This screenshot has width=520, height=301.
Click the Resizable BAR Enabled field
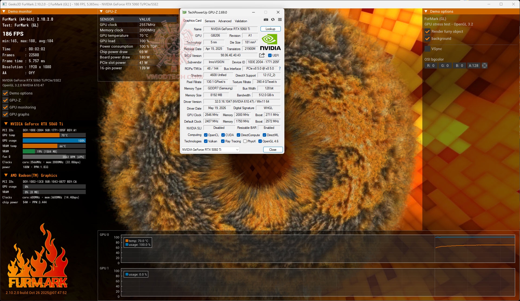pyautogui.click(x=269, y=128)
